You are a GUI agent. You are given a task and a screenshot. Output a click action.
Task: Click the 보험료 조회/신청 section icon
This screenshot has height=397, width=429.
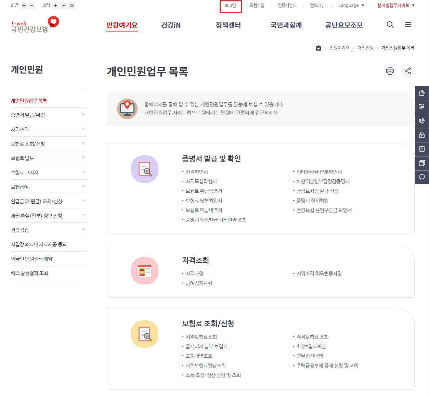[145, 334]
